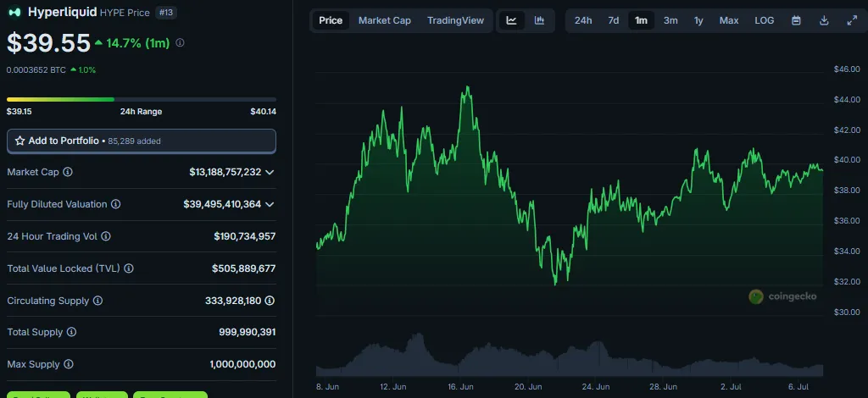Screen dimensions: 868x398
Task: Click Add to Portfolio button
Action: (x=142, y=141)
